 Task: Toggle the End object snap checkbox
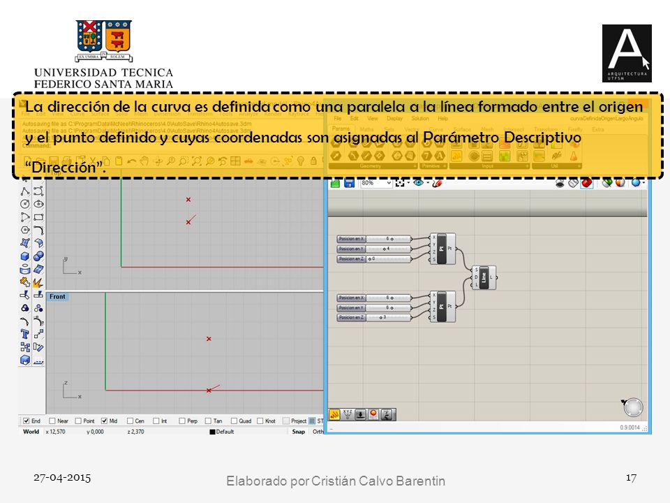(27, 421)
